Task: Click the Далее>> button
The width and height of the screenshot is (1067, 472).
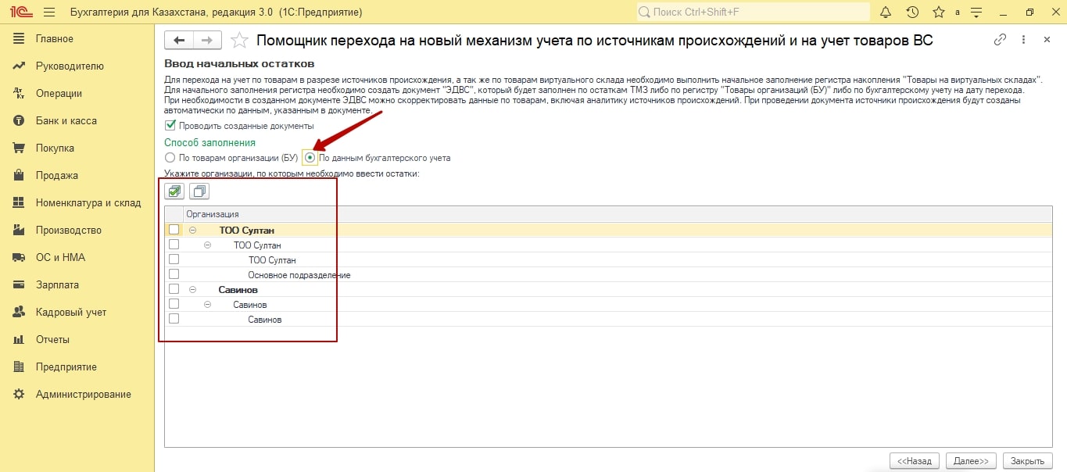Action: pos(971,461)
